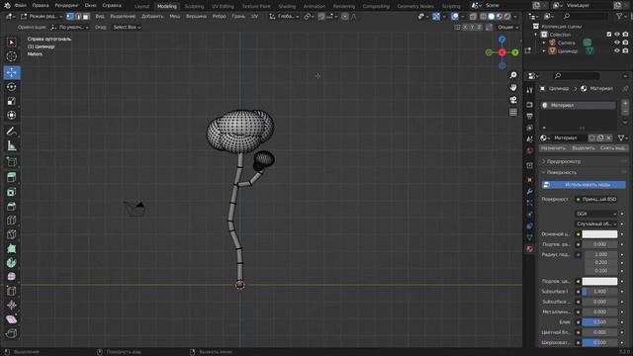Switch to solid viewport shading

click(x=492, y=17)
